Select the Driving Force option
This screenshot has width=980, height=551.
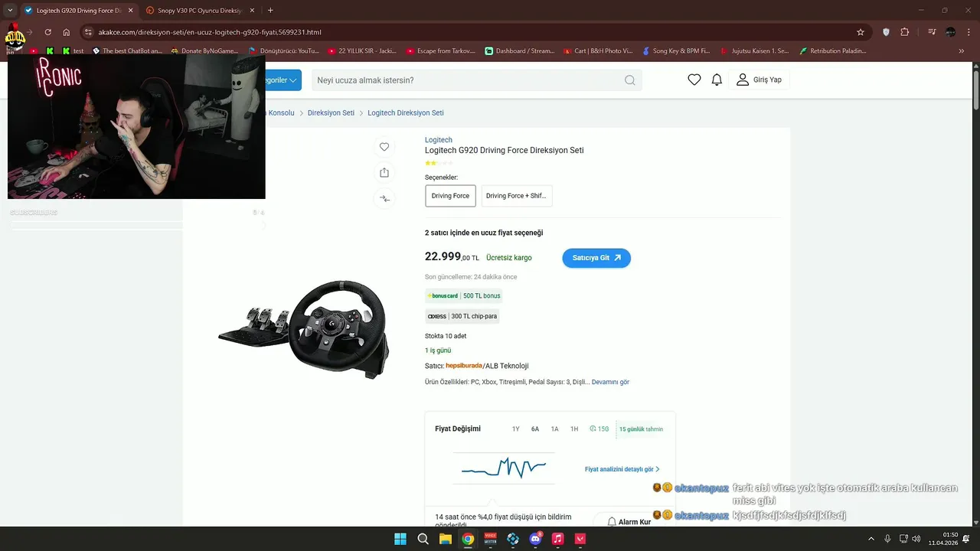pyautogui.click(x=450, y=196)
